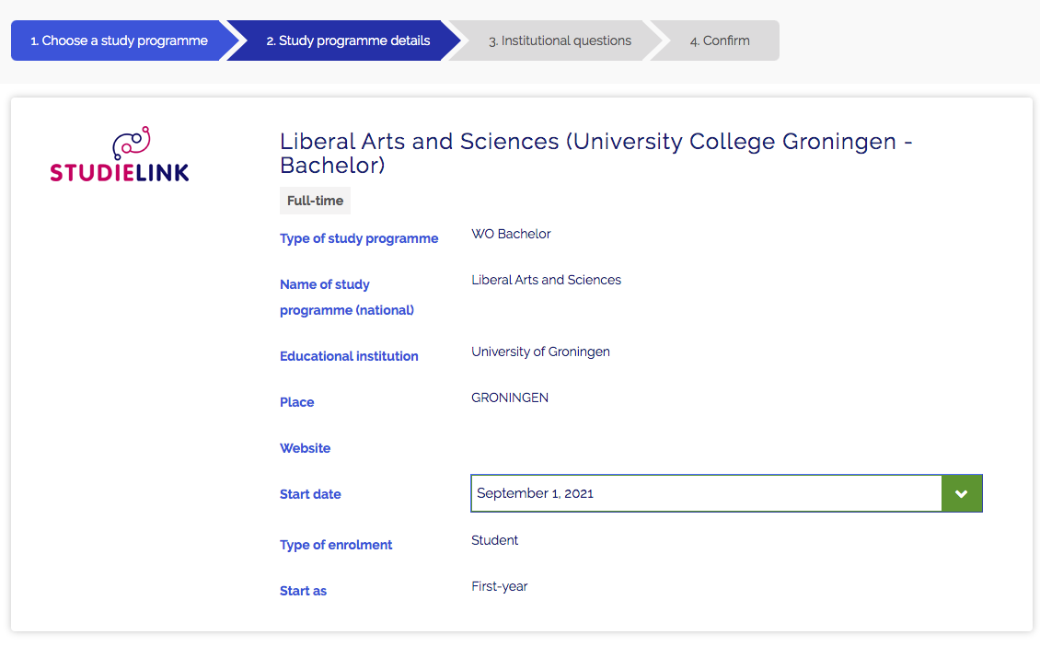Select the programme title Liberal Arts and Sciences

pyautogui.click(x=595, y=153)
